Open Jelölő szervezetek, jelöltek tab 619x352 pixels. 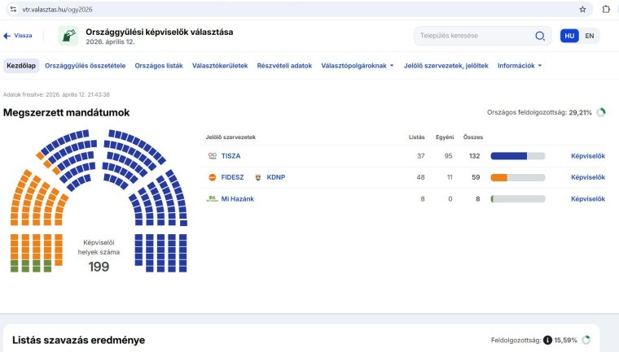[x=446, y=66]
